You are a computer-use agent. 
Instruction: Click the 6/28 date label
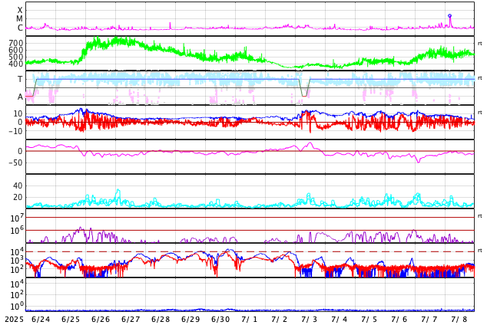(161, 319)
